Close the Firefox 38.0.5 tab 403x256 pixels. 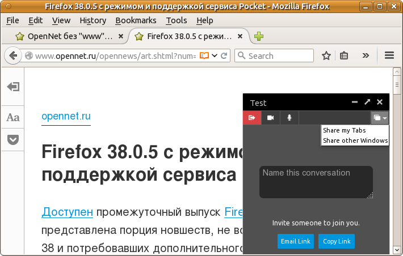tap(240, 36)
